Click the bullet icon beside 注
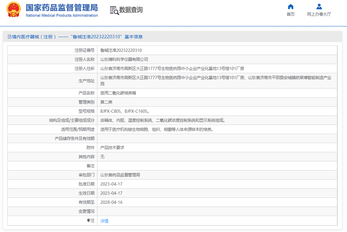Screen dimensions: 347x232 (88, 221)
